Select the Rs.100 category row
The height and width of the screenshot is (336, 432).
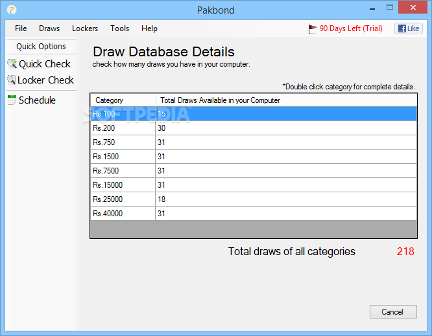click(x=254, y=113)
